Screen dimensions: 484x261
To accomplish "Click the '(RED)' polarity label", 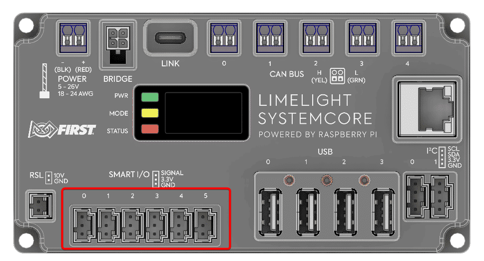I will [83, 70].
